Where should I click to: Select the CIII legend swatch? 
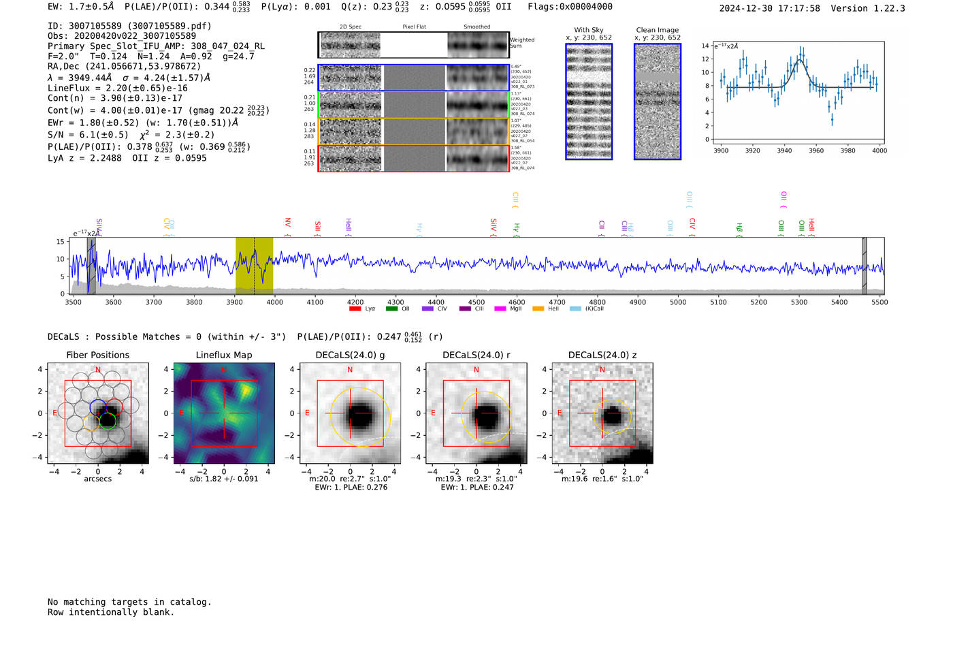(465, 308)
